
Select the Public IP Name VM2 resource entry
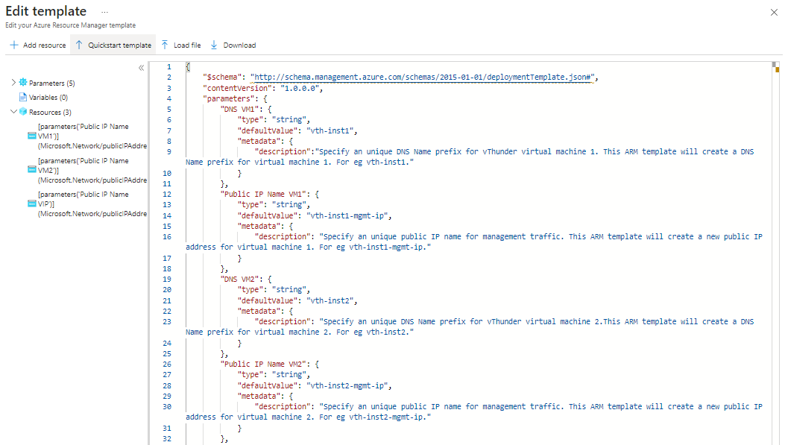click(92, 170)
